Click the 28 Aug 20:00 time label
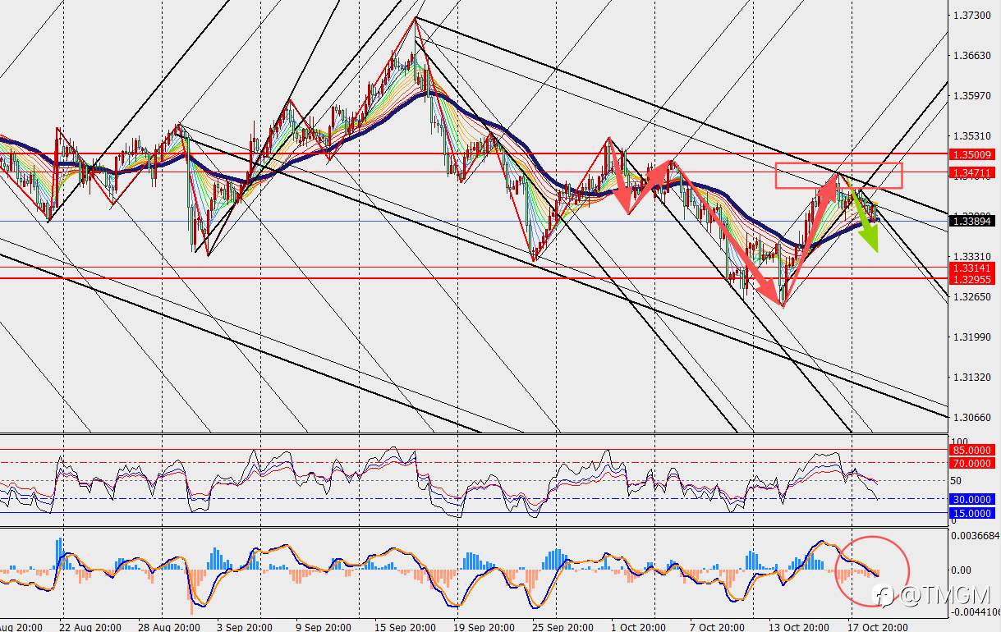Screen dimensions: 1001x632 coord(169,626)
